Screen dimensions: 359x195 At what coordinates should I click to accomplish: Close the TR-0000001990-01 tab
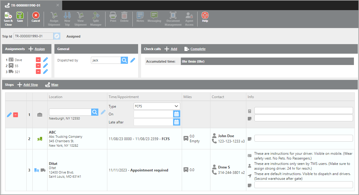[x=58, y=5]
